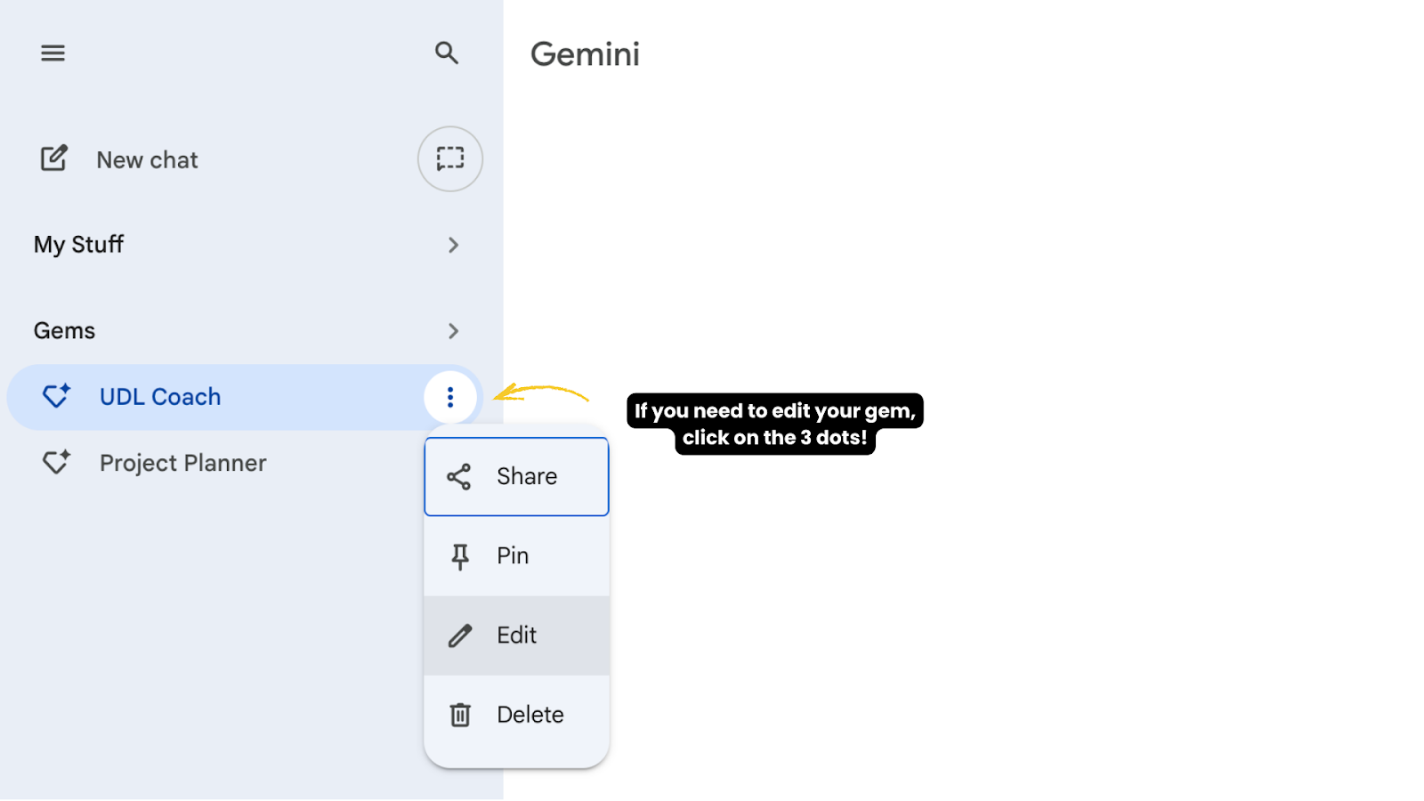Open the UDL Coach gem by its name

pyautogui.click(x=160, y=397)
